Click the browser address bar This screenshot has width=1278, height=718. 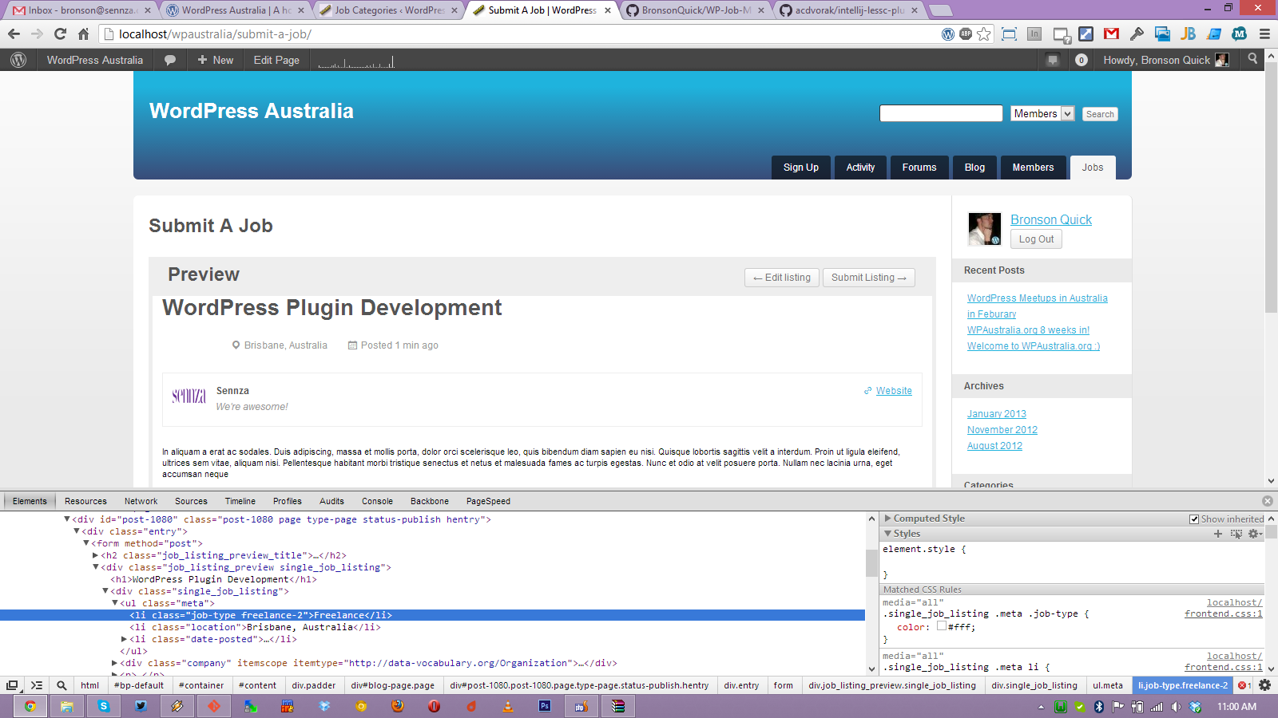click(x=519, y=34)
